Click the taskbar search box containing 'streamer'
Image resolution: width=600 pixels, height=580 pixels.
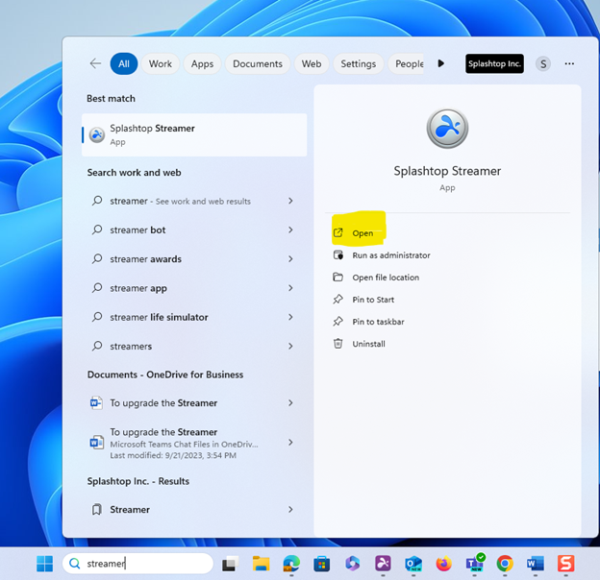(x=137, y=564)
